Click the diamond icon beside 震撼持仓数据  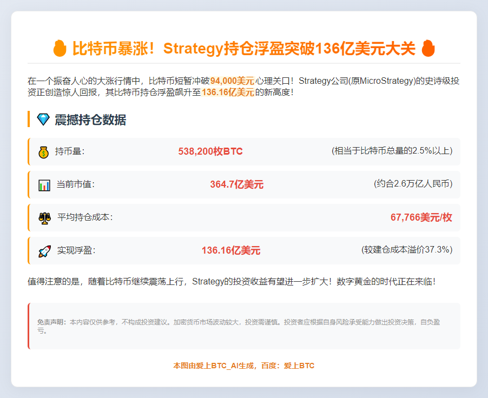(x=43, y=120)
